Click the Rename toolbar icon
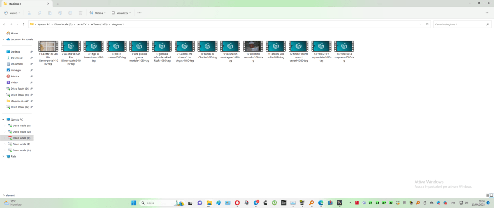Image resolution: width=494 pixels, height=208 pixels. (60, 13)
